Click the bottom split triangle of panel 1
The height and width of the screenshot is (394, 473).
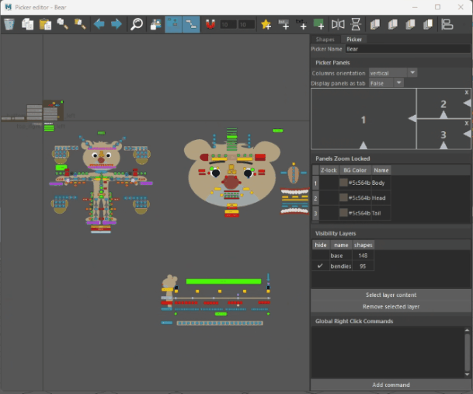tap(363, 145)
